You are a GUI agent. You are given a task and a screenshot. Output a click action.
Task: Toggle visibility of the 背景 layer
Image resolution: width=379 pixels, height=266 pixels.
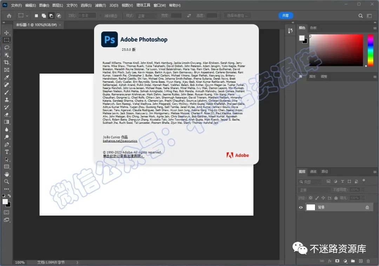click(x=301, y=207)
